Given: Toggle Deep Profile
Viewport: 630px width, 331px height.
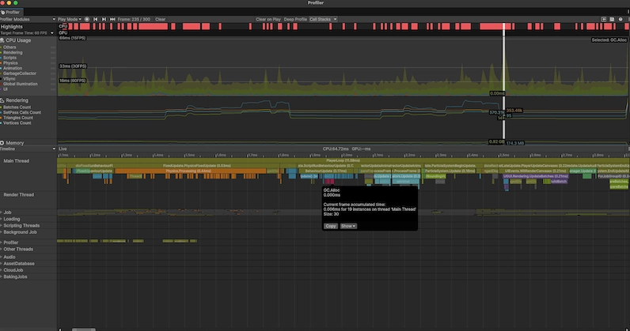Looking at the screenshot, I should coord(295,19).
